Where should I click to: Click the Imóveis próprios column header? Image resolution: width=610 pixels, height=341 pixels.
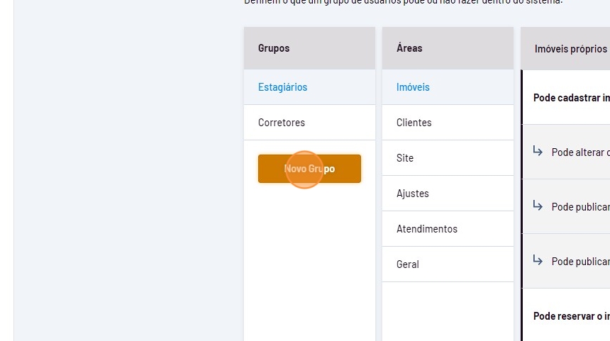pyautogui.click(x=570, y=49)
